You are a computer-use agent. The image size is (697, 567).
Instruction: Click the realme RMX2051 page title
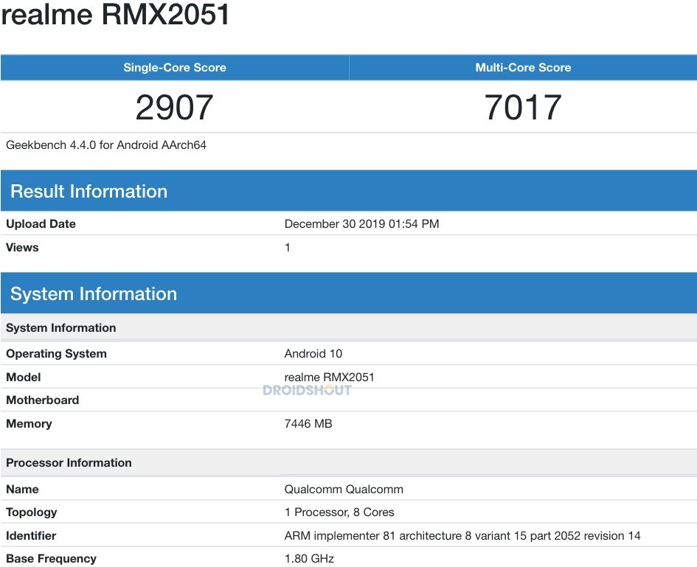[116, 15]
